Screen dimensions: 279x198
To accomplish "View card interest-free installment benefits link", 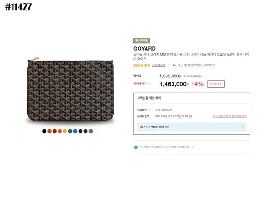I will click(x=230, y=116).
